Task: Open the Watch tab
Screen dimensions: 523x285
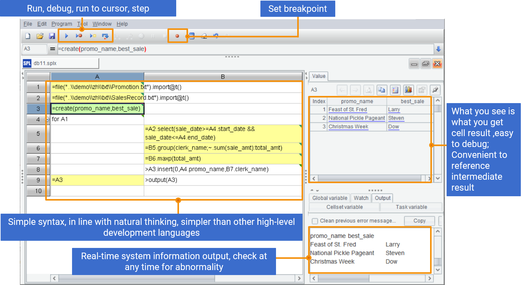Action: [361, 198]
